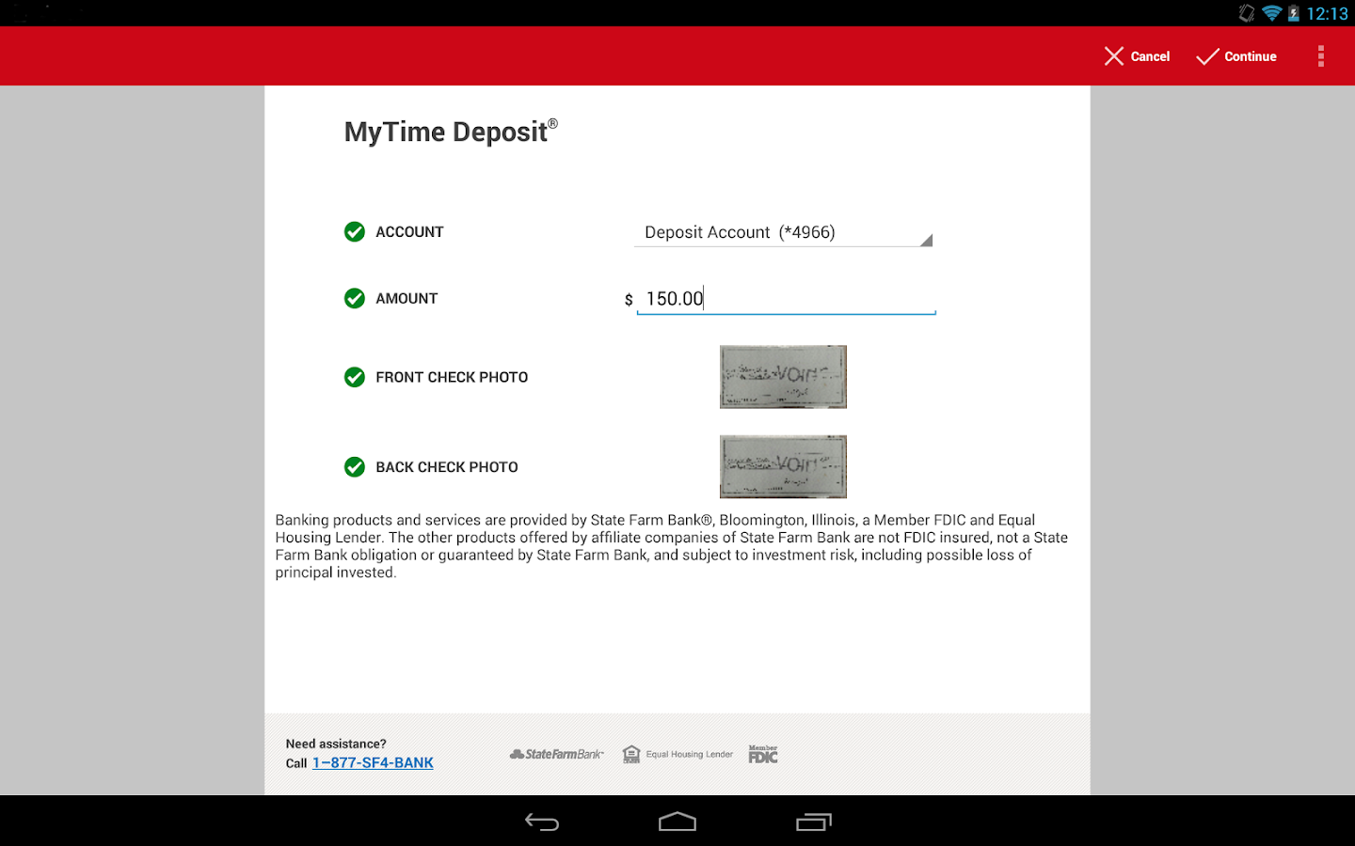Open the back check photo thumbnail

click(783, 466)
